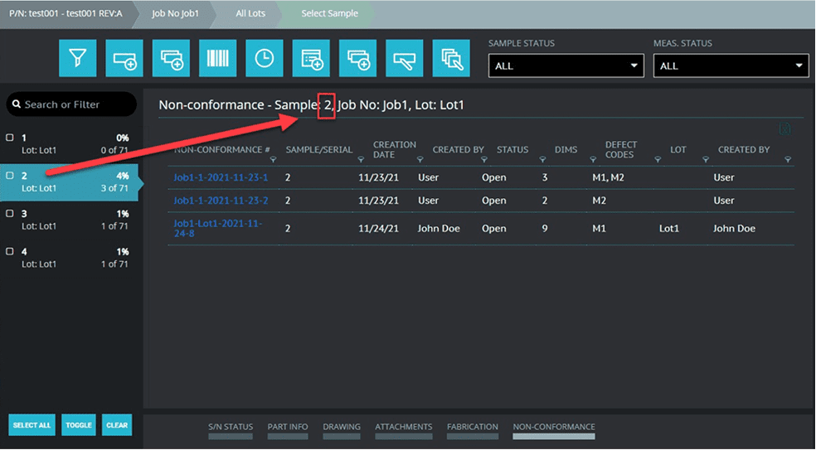Image resolution: width=816 pixels, height=450 pixels.
Task: Open non-conformance Job1-Lot1-2021-11-24-8
Action: pos(218,229)
